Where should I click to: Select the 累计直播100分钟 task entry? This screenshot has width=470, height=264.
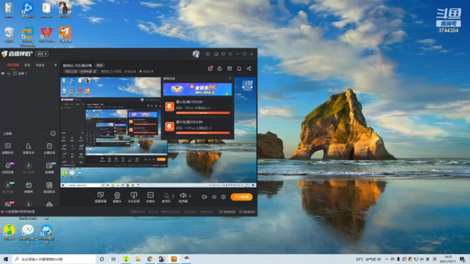click(x=197, y=106)
